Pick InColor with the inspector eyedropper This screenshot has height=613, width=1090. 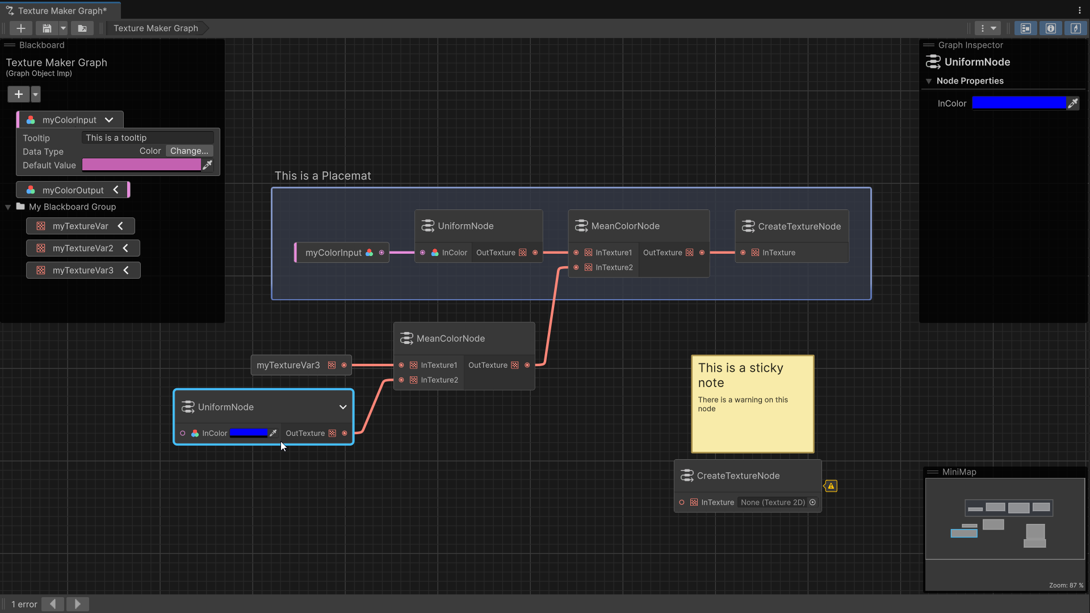[1074, 103]
